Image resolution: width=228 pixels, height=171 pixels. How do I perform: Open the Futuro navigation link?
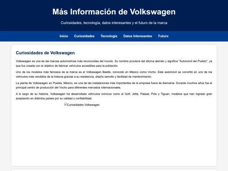[x=163, y=36]
